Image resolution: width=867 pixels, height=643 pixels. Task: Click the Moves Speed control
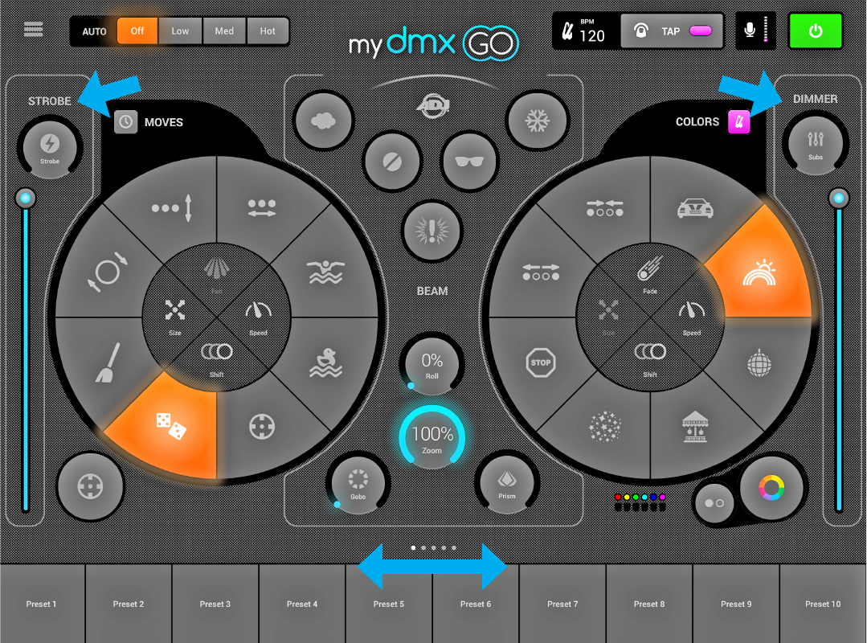258,316
